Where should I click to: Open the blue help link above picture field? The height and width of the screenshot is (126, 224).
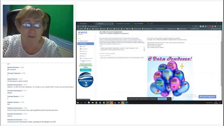click(x=107, y=54)
